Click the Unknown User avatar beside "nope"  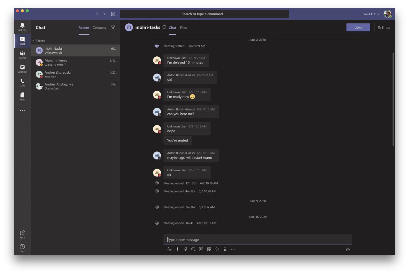click(x=157, y=129)
